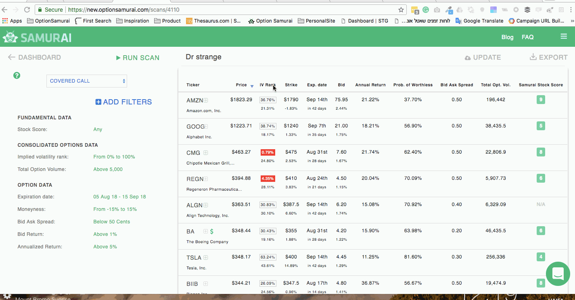
Task: Open the hamburger menu in Samurai header
Action: 564,37
